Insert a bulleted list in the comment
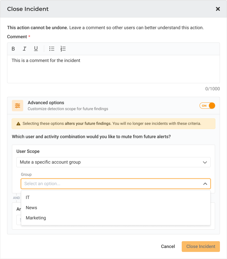 (x=52, y=49)
